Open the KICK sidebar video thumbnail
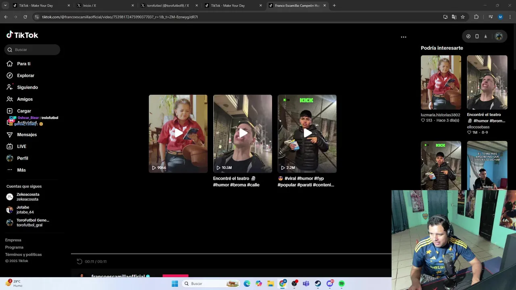The width and height of the screenshot is (516, 290). [441, 165]
